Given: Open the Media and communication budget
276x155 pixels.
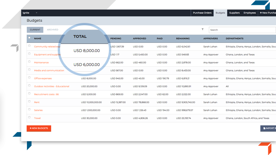Looking at the screenshot, I should (x=49, y=70).
